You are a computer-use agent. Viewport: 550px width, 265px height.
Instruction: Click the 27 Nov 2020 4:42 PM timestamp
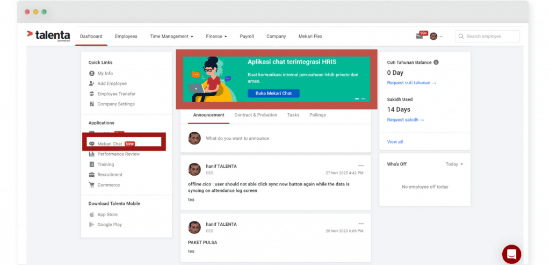click(x=344, y=173)
